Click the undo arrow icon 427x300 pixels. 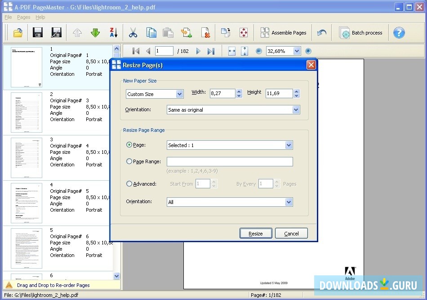323,32
